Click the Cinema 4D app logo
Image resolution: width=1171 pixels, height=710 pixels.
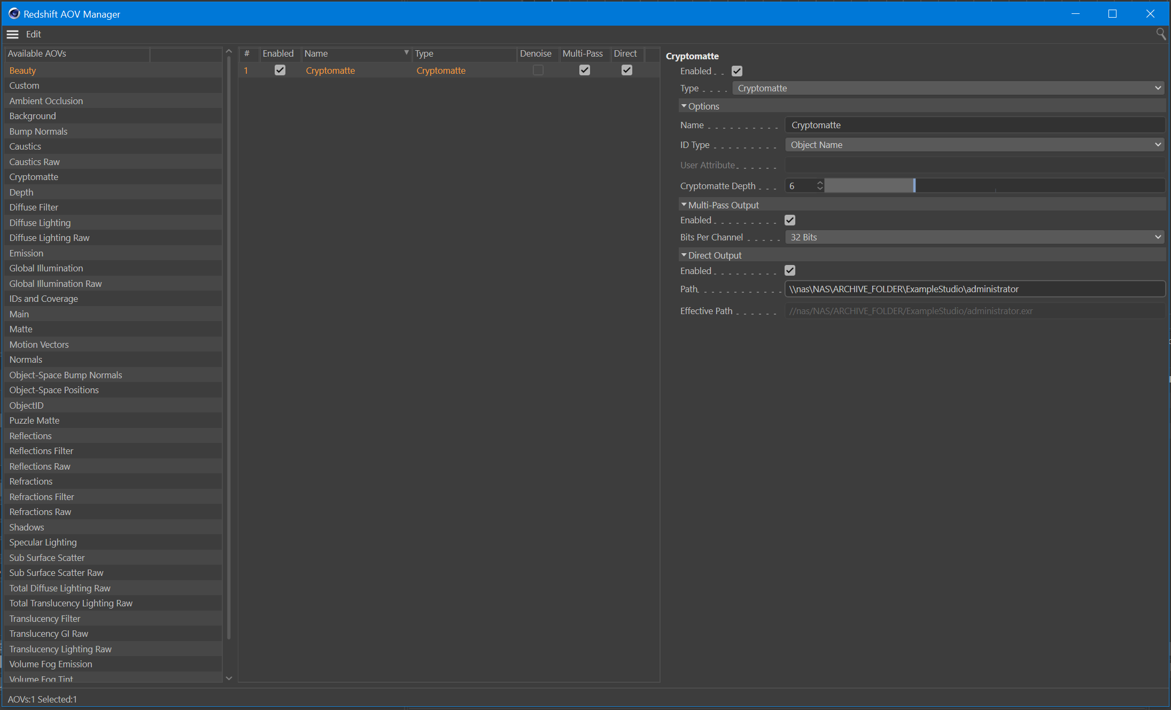tap(14, 14)
